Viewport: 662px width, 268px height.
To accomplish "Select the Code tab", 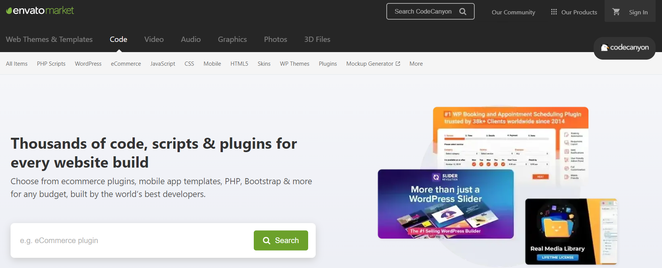I will pyautogui.click(x=118, y=39).
